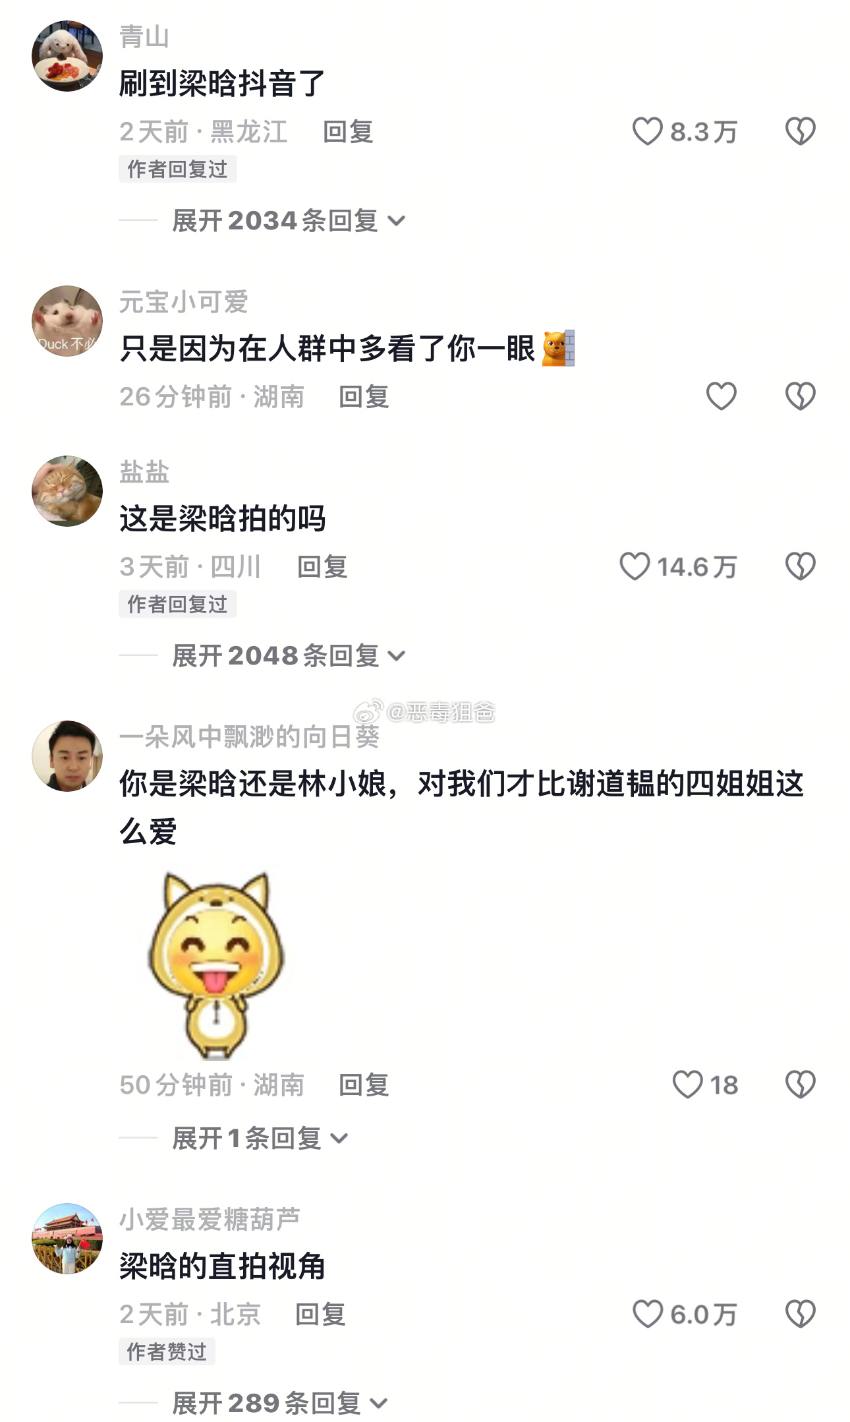Like 青山's comment with heart icon
The width and height of the screenshot is (850, 1422).
tap(648, 131)
